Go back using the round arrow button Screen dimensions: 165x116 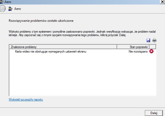(2, 8)
